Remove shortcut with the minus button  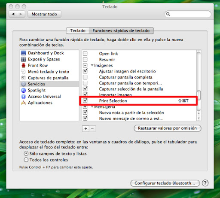[92, 128]
